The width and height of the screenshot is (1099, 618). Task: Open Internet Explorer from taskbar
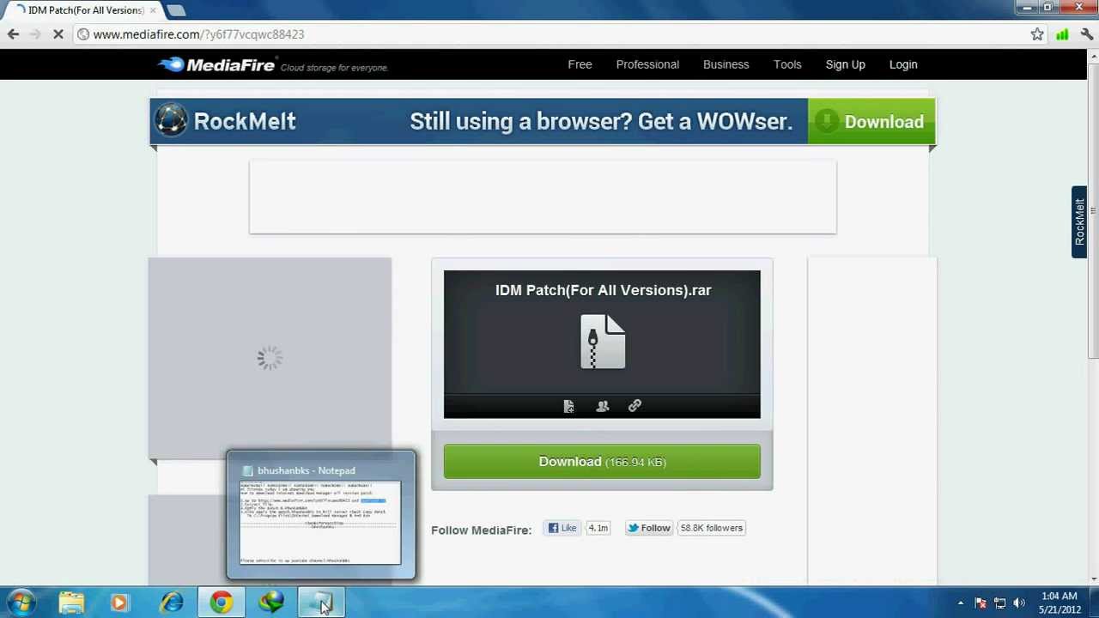point(172,603)
